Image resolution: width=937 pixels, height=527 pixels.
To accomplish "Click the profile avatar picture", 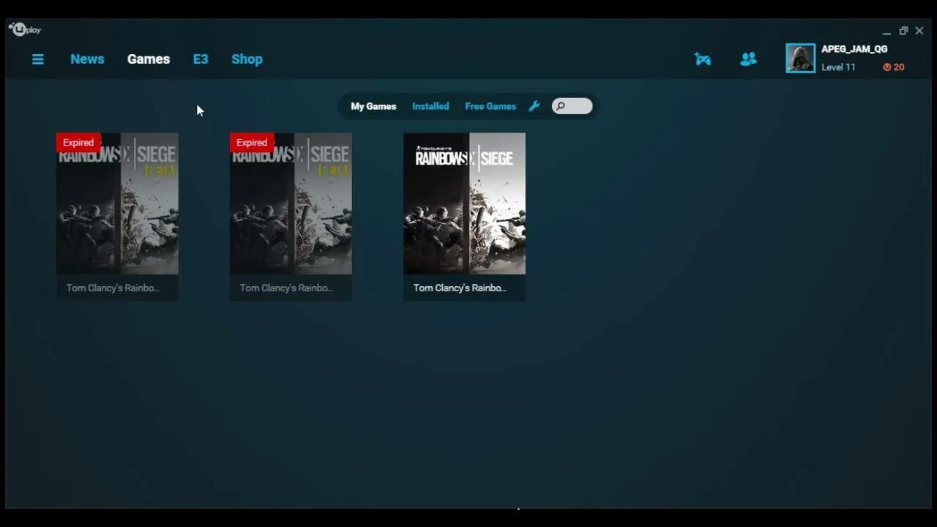I will pos(800,59).
